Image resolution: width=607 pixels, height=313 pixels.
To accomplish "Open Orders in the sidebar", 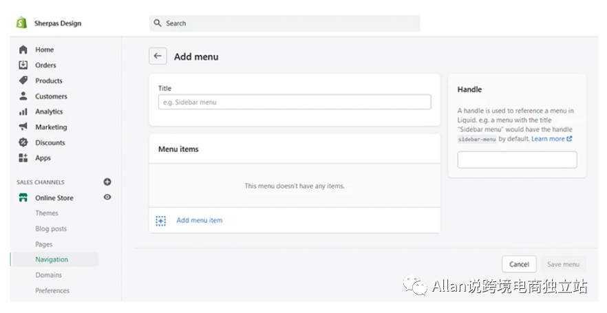I will click(x=45, y=65).
